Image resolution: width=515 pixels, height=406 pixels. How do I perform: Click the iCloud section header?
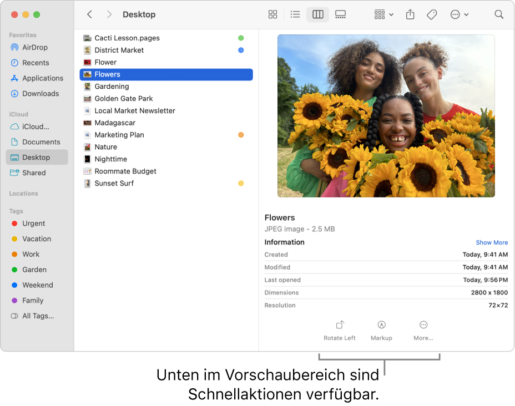[x=18, y=114]
